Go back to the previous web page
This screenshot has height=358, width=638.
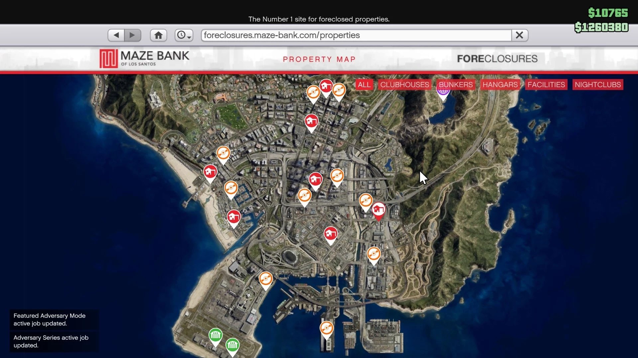116,35
